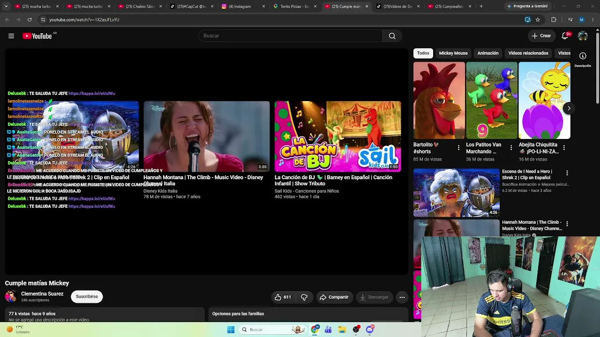Open the Windows Start menu
Screen dimensions: 600x337
point(231,330)
